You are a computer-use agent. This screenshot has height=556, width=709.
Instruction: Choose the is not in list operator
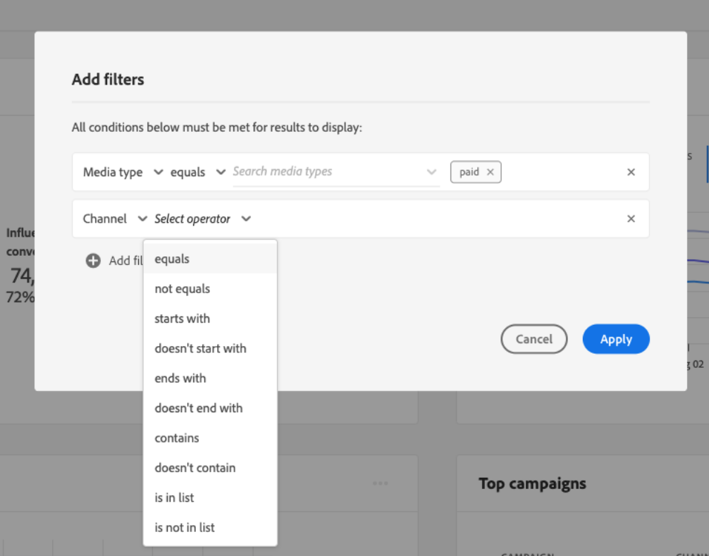click(210, 528)
